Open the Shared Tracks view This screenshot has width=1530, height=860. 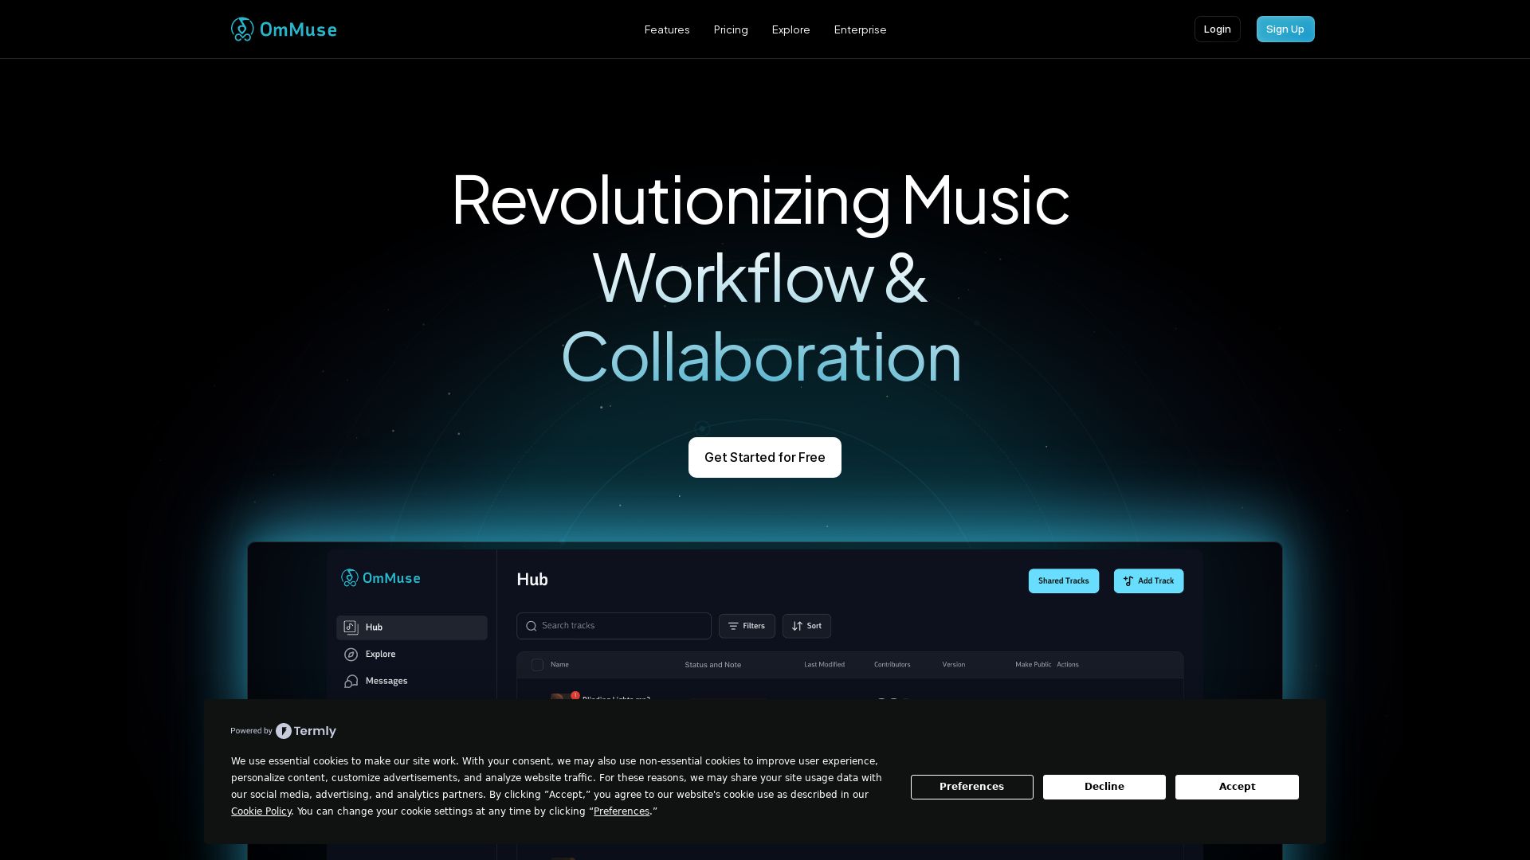(x=1063, y=581)
